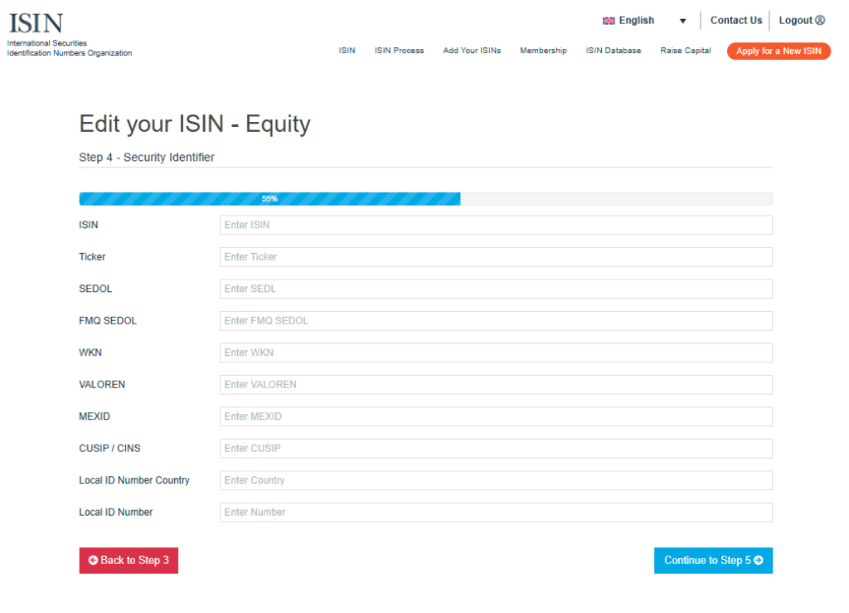Go Back to Step 3
Screen dimensions: 849x613
coord(129,561)
